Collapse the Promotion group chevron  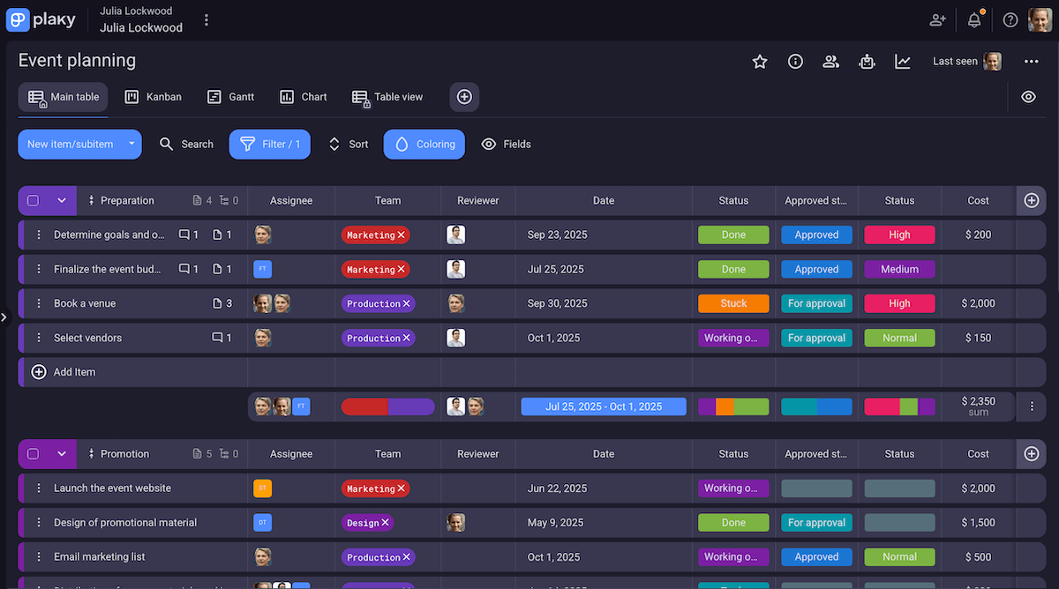(x=62, y=454)
